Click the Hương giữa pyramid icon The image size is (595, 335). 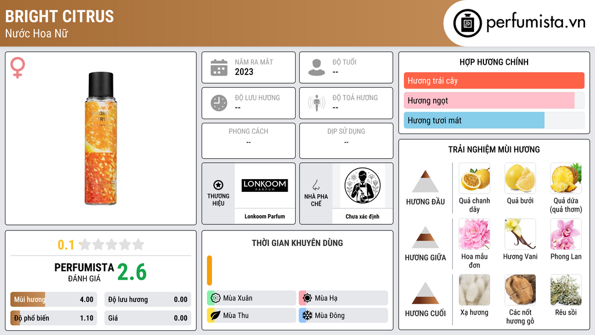click(x=425, y=237)
